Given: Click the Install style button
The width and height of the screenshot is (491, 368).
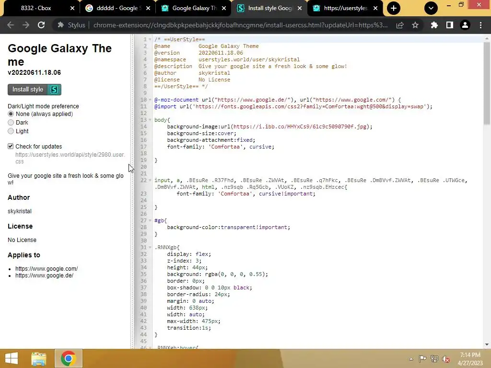Looking at the screenshot, I should [x=34, y=90].
